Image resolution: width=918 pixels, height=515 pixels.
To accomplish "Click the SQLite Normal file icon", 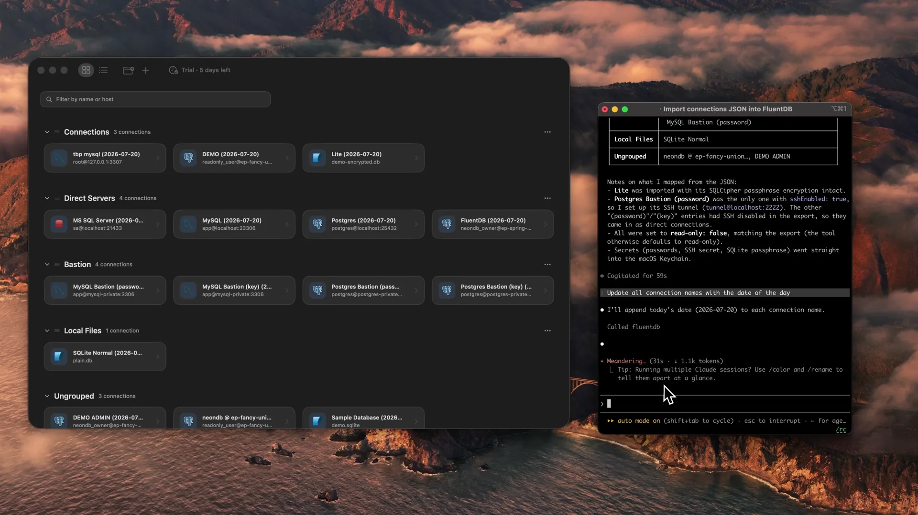I will tap(59, 356).
